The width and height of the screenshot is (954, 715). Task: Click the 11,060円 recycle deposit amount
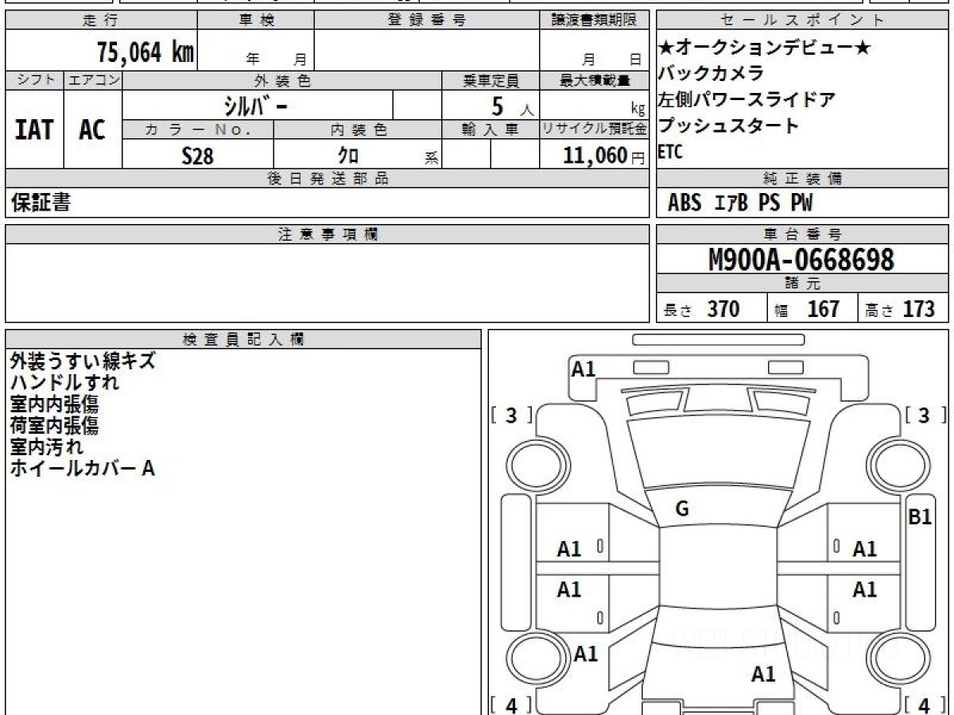603,156
